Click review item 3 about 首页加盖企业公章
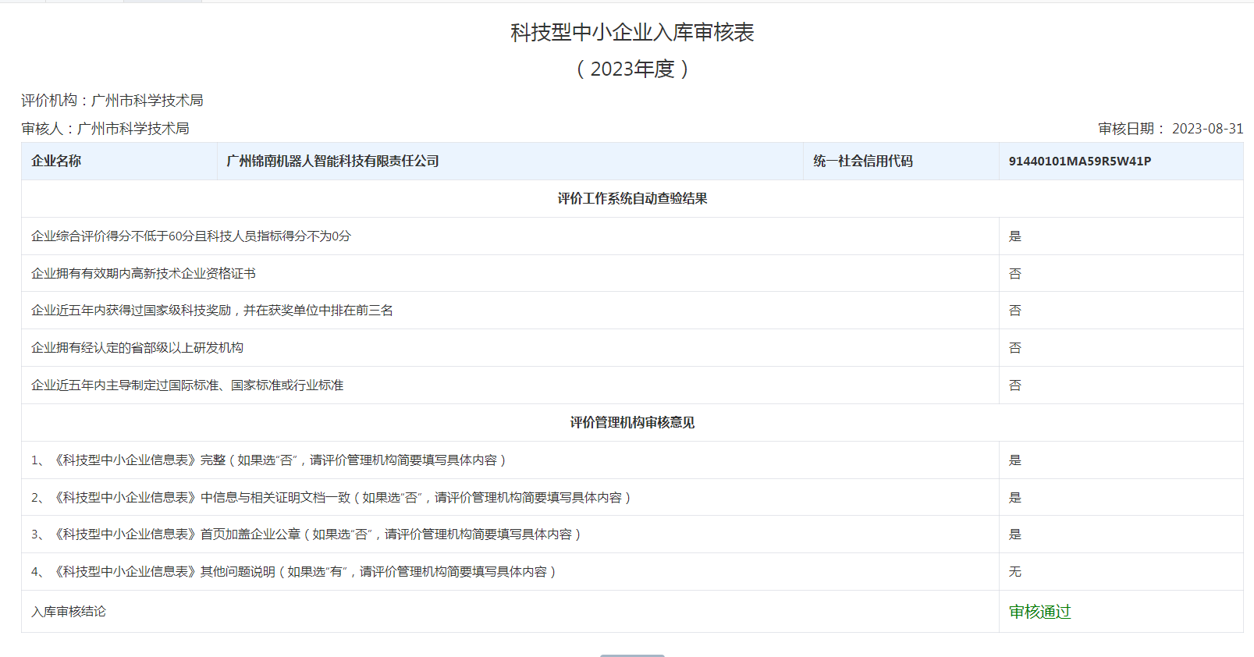Viewport: 1254px width, 657px height. pyautogui.click(x=306, y=534)
